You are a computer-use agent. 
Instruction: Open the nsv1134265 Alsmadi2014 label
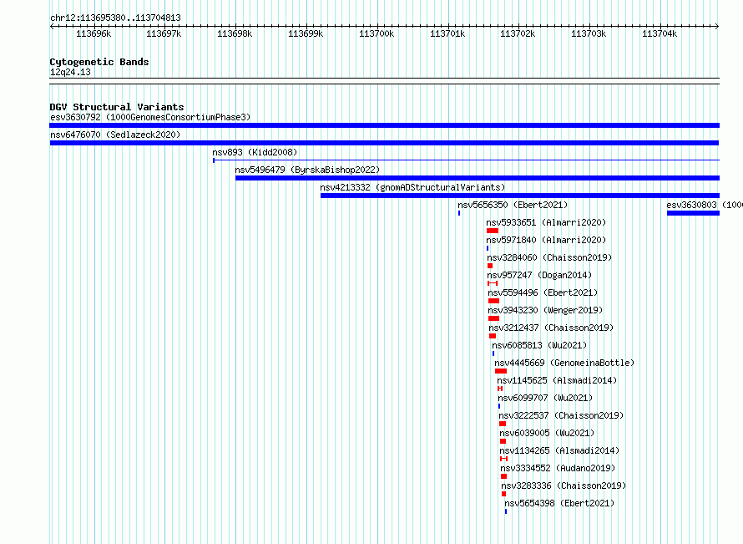coord(559,450)
